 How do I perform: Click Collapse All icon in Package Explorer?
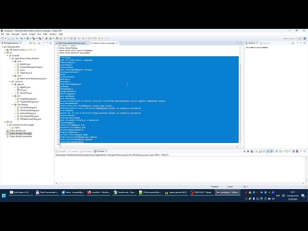(30, 43)
